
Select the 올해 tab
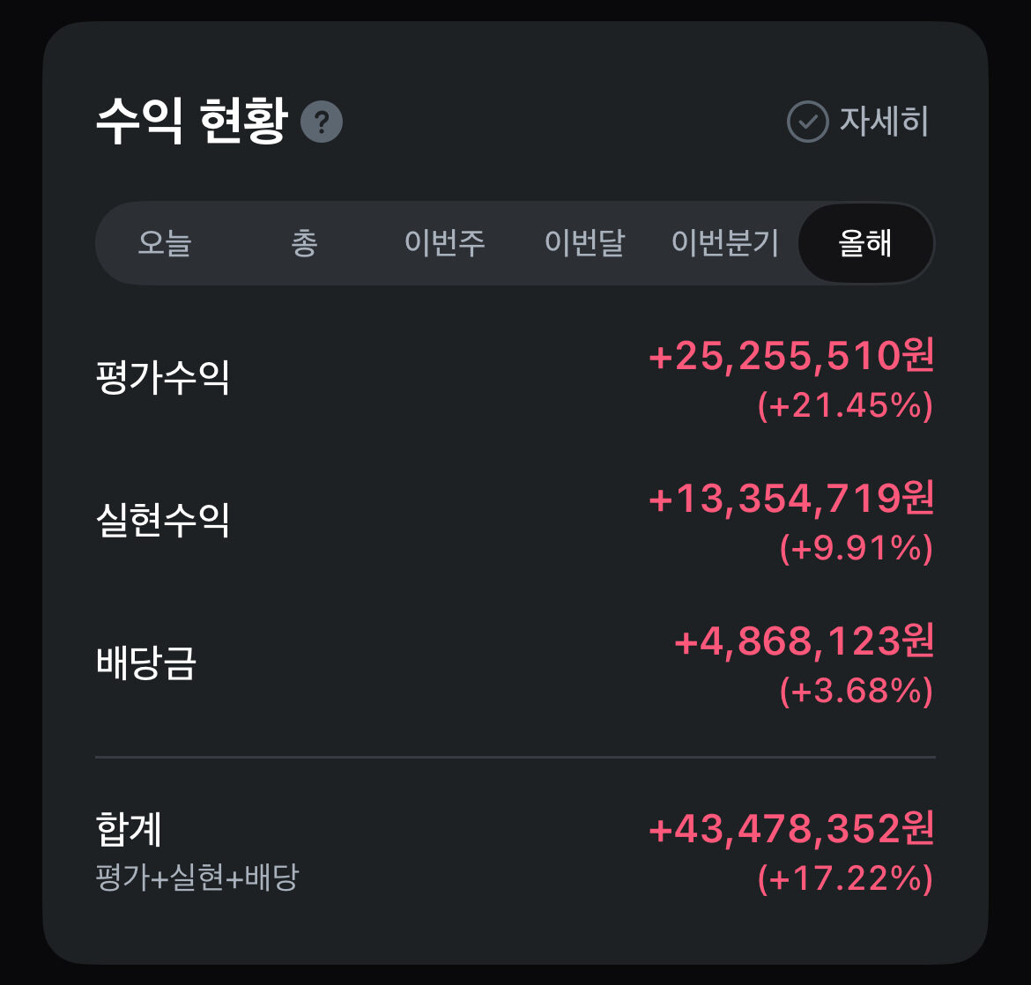[865, 243]
